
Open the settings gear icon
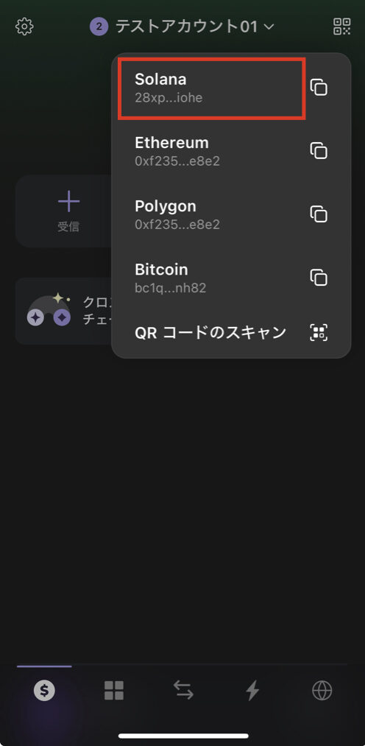pos(24,27)
